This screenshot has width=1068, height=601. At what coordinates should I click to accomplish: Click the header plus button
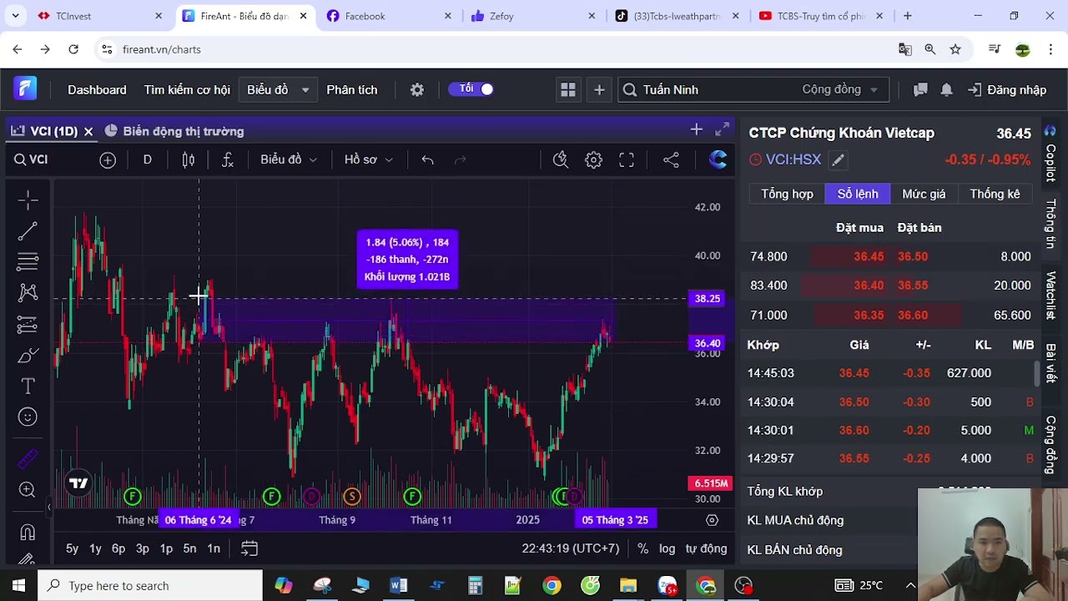click(599, 89)
